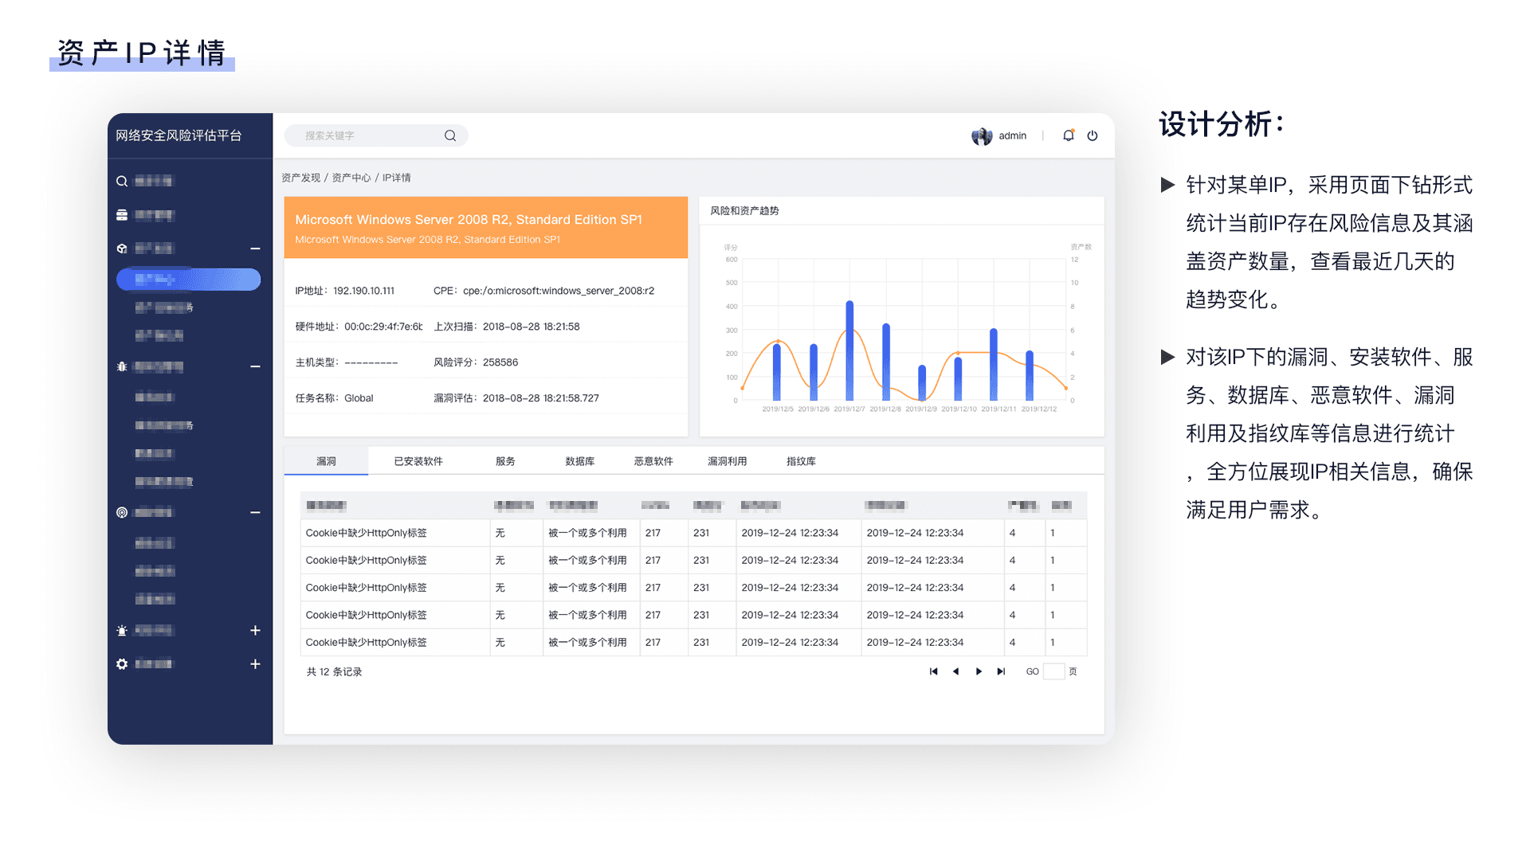Screen dimensions: 1530x861
Task: Open the 指纹库 tab
Action: (x=800, y=461)
